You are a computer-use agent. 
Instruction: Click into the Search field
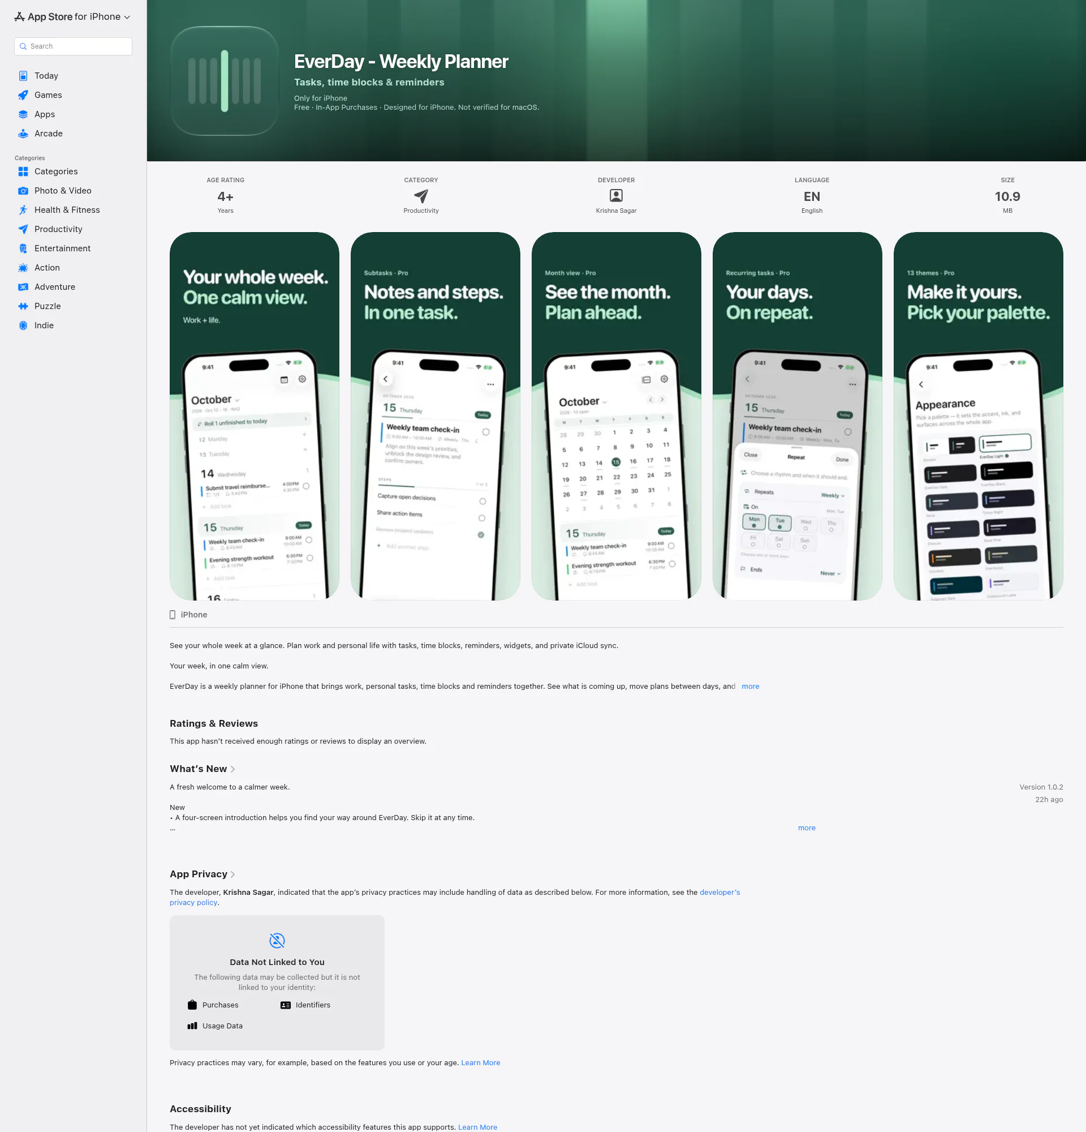(74, 46)
